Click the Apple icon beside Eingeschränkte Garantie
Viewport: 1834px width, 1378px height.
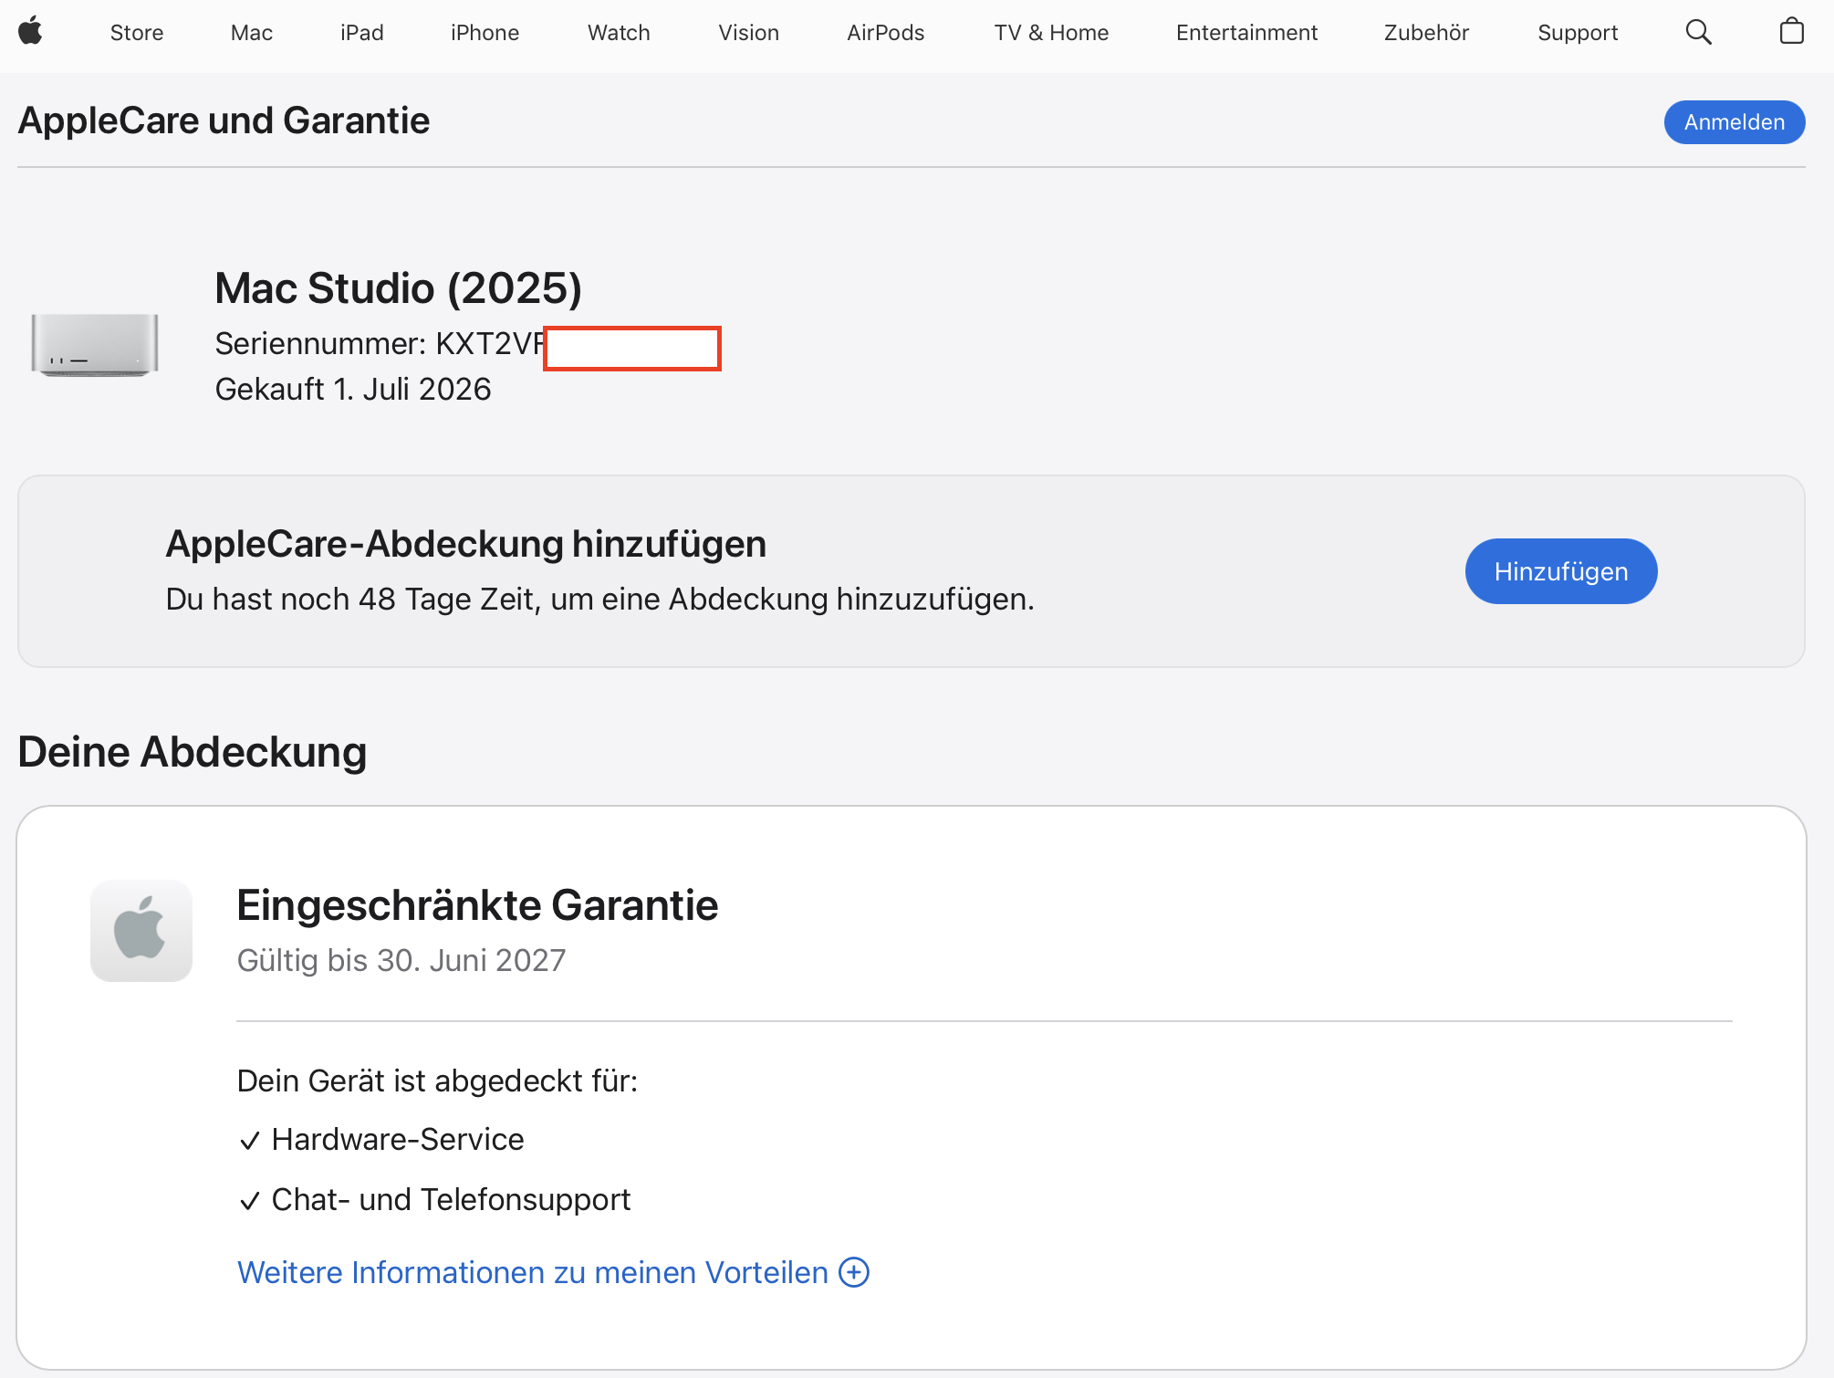coord(141,930)
